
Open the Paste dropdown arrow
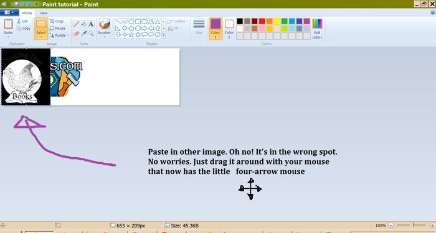8,37
